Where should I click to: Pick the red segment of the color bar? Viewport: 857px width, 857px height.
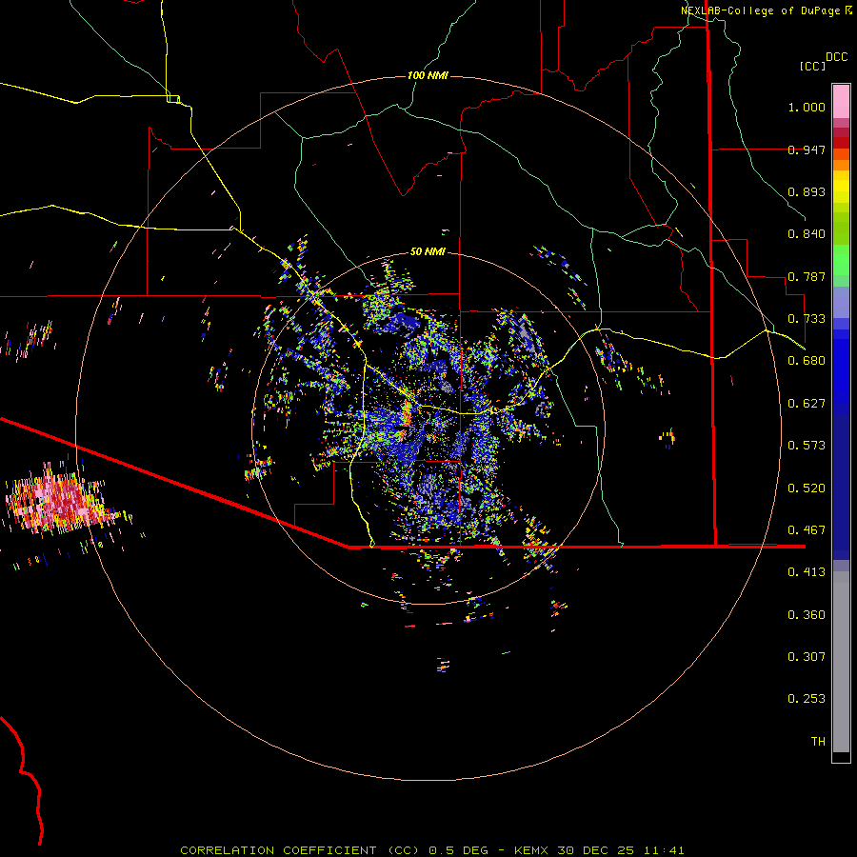pyautogui.click(x=841, y=142)
